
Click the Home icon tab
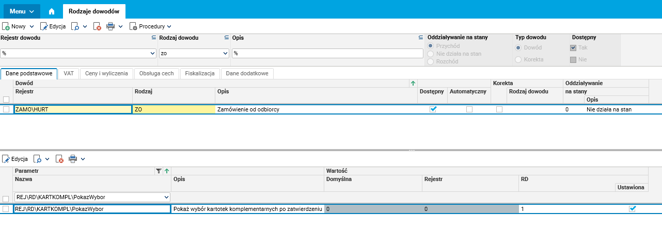[51, 11]
